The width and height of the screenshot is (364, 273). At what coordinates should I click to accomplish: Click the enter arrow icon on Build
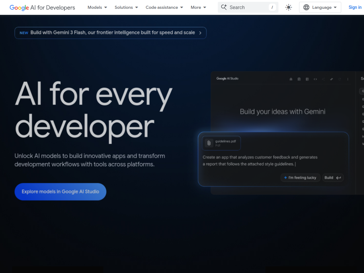point(338,178)
